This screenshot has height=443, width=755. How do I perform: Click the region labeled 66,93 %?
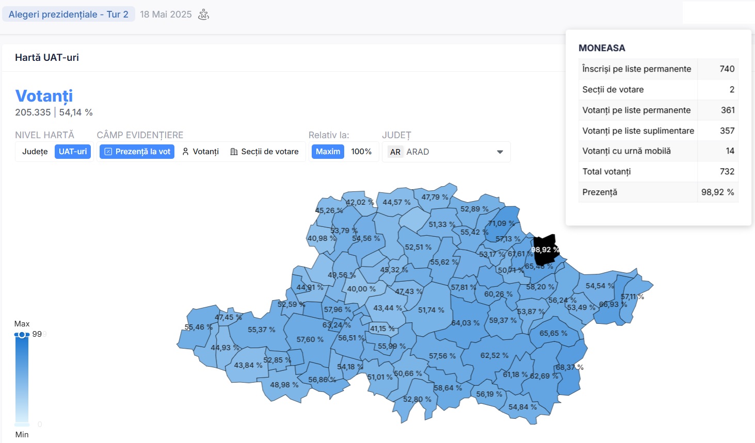coord(613,304)
